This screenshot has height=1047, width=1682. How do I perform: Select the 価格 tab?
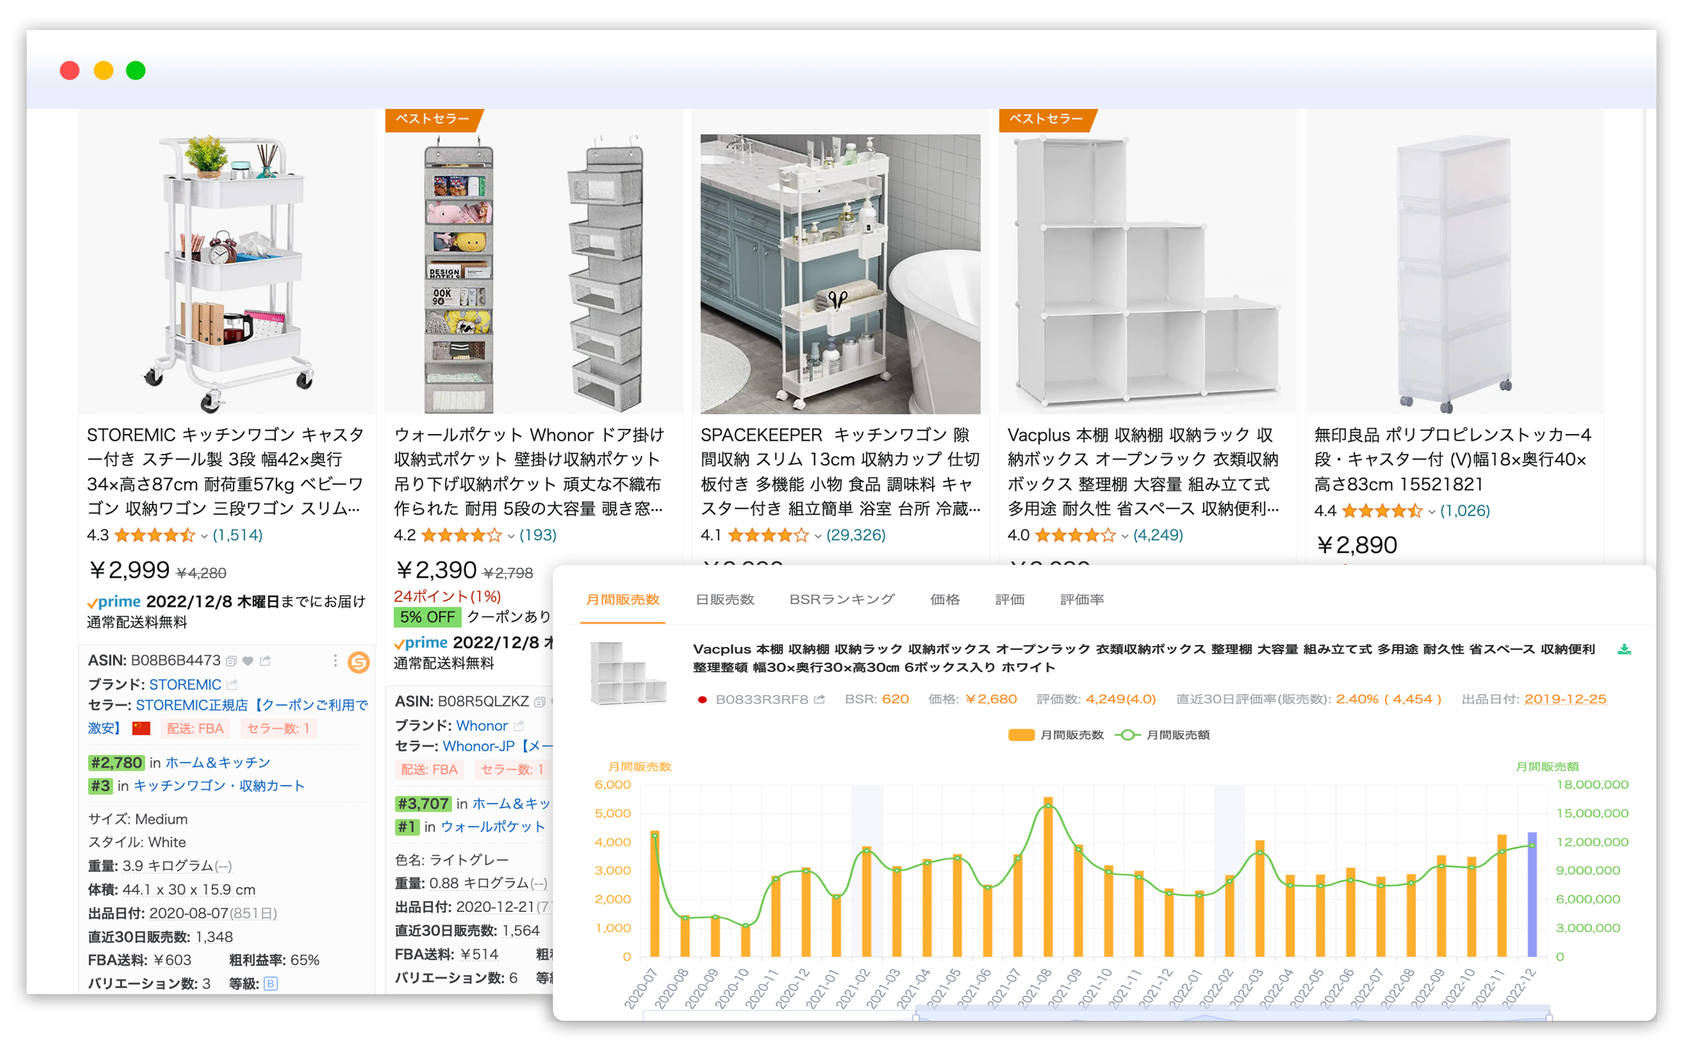coord(945,599)
